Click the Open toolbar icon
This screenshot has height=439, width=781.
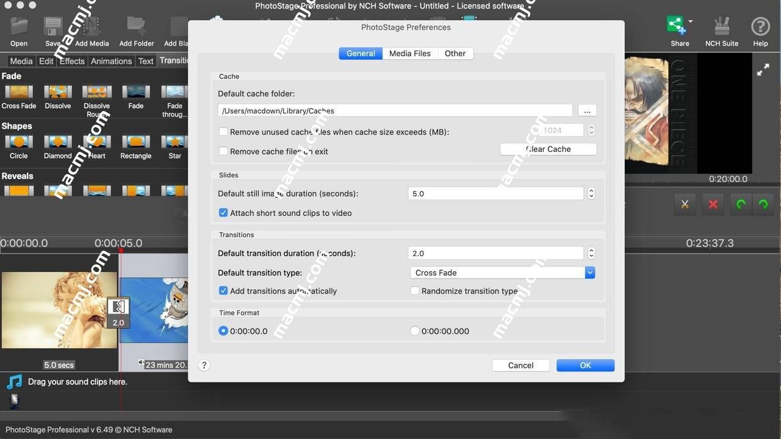19,27
